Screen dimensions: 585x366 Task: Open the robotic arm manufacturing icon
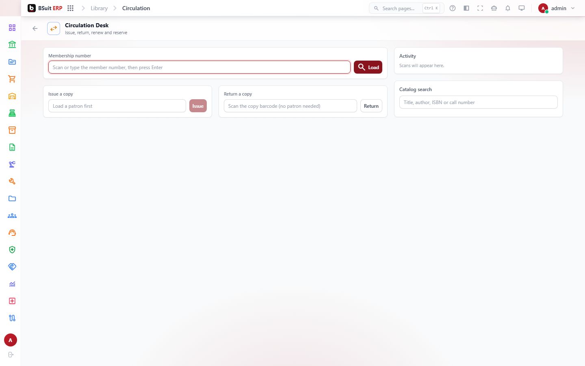12,164
